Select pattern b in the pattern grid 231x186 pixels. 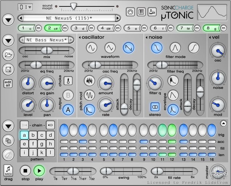point(33,135)
